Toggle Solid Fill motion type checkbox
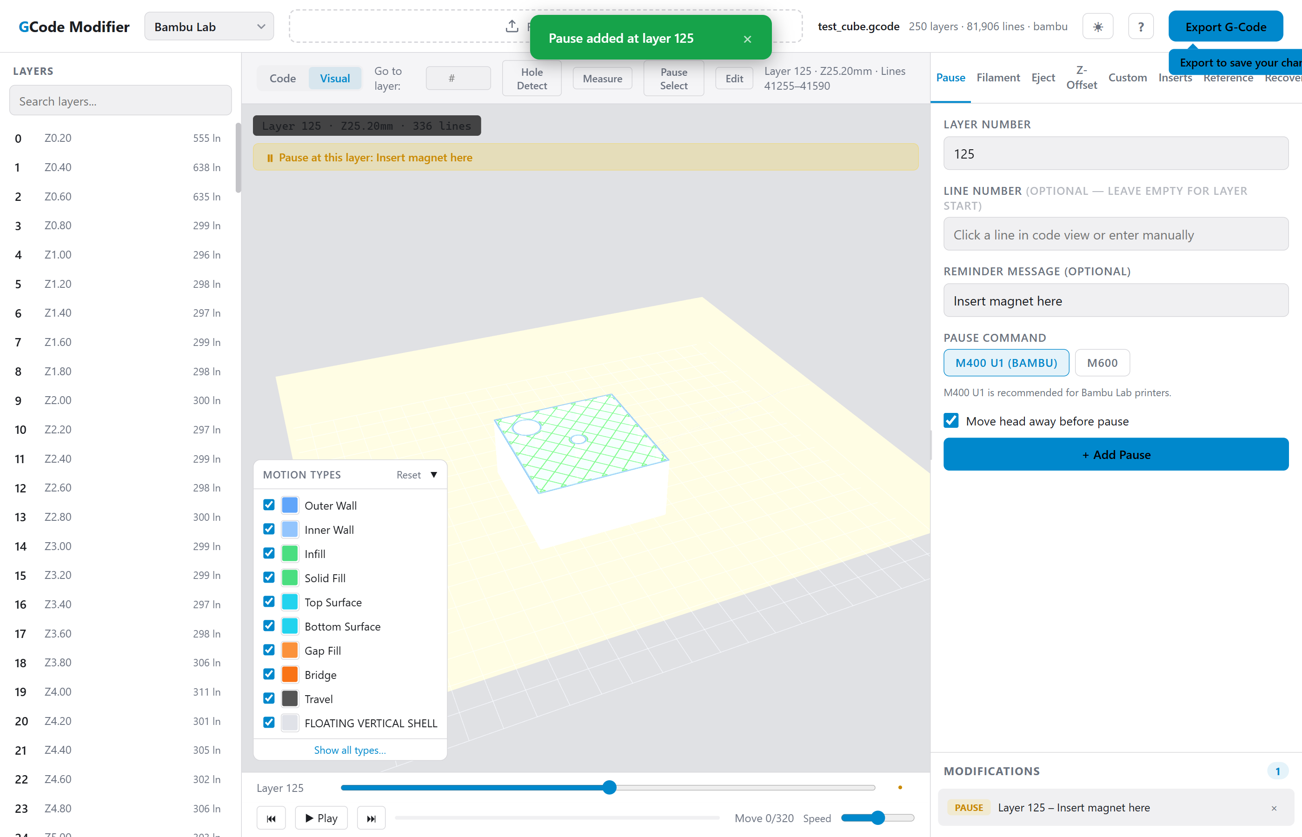Viewport: 1302px width, 837px height. (269, 577)
